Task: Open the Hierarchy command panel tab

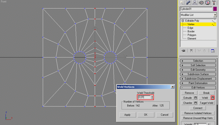Action: tap(195, 3)
